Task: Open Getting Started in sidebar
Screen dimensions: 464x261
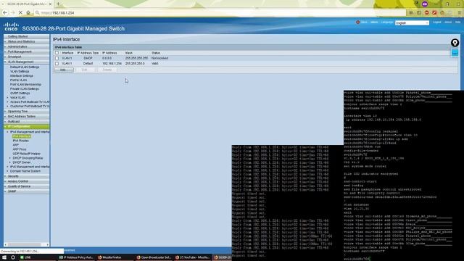Action: click(17, 36)
